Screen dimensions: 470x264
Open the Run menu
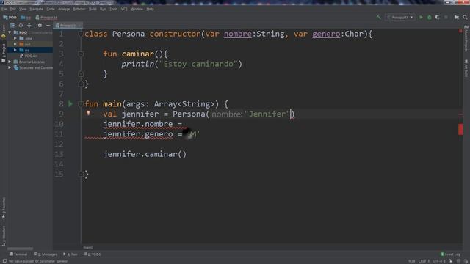point(103,9)
